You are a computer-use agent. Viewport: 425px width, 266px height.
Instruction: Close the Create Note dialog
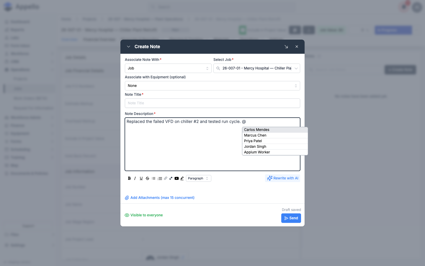[x=297, y=47]
